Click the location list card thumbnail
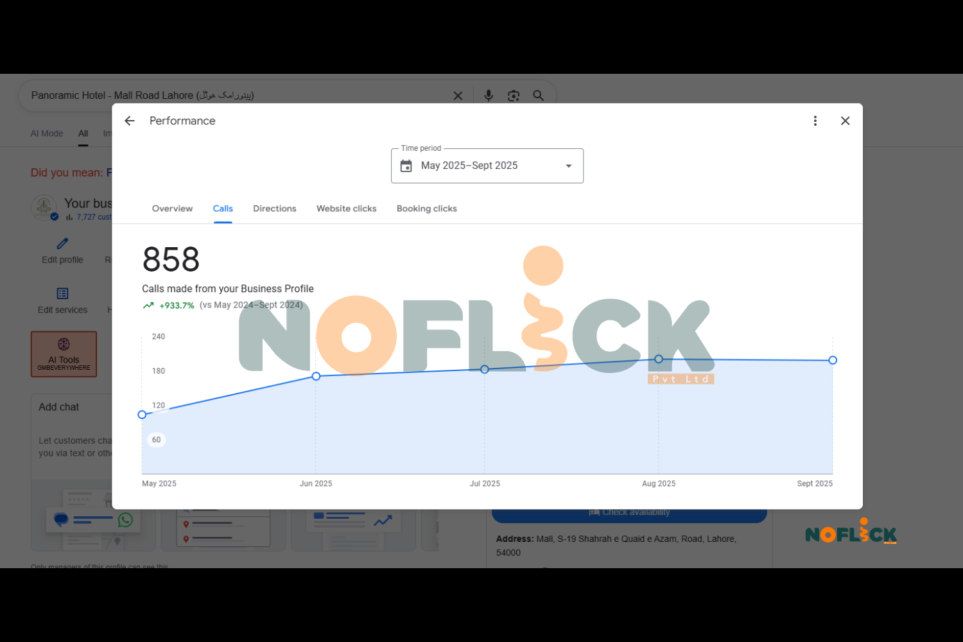Image resolution: width=963 pixels, height=642 pixels. coord(223,530)
